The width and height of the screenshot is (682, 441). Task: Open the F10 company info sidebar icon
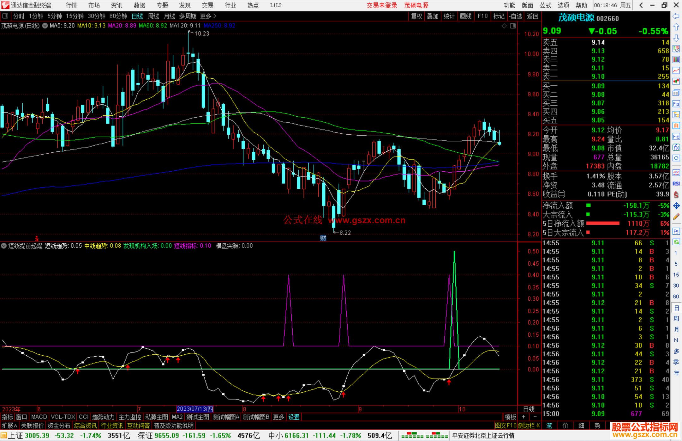pyautogui.click(x=676, y=104)
